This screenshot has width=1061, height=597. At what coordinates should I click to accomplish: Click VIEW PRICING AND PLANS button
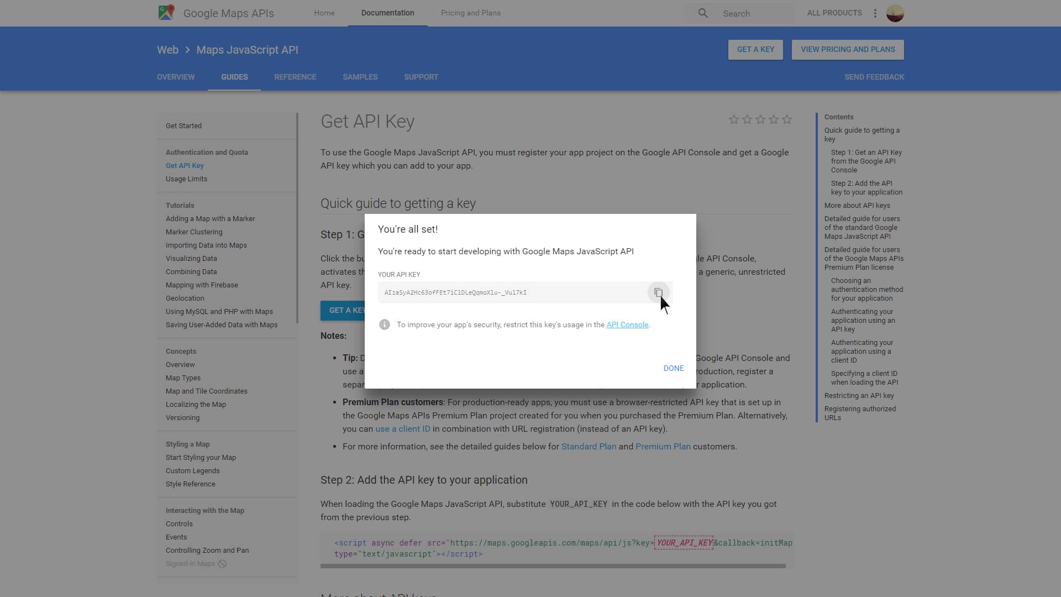point(848,50)
